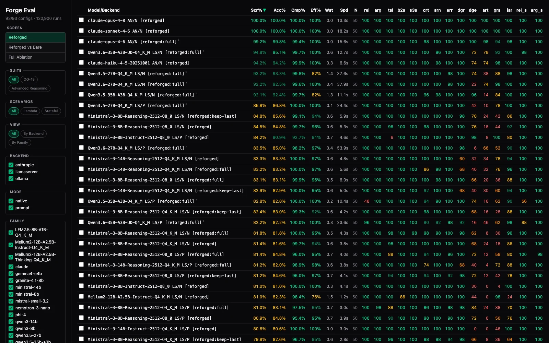Toggle the native mode checkbox
Viewport: 549px width, 343px height.
pos(11,201)
